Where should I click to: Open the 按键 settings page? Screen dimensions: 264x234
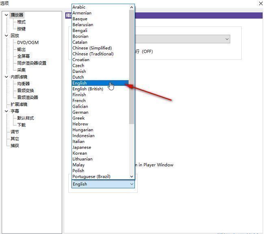coord(21,29)
